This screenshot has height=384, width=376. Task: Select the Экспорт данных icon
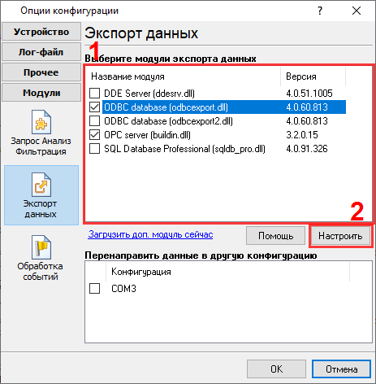(x=41, y=185)
